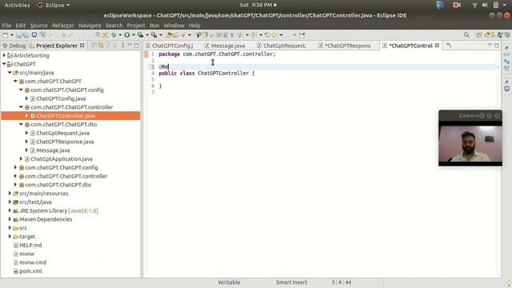Click the Coverage run icon
Viewport: 512px width, 288px height.
[141, 35]
